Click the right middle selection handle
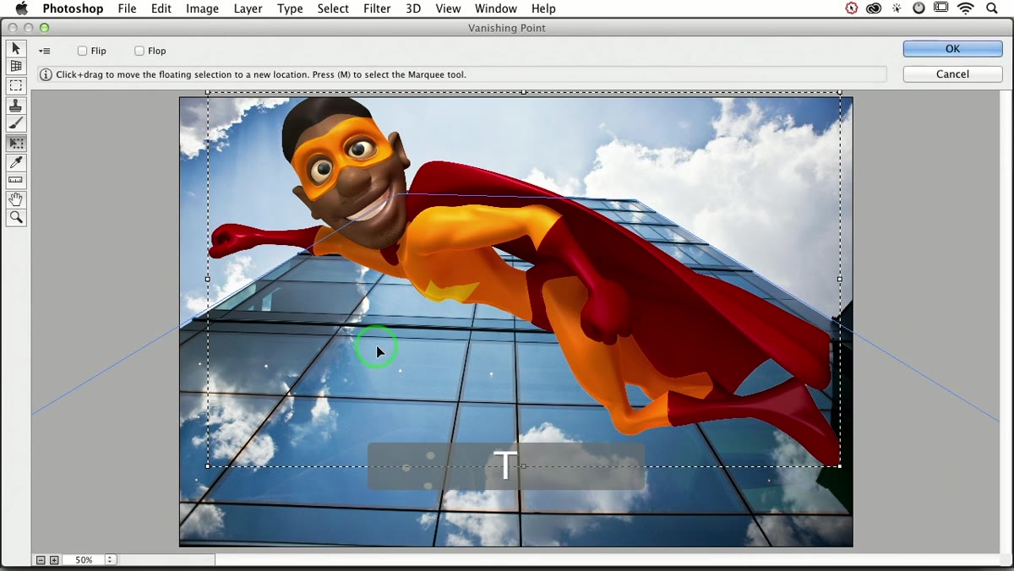 click(x=839, y=279)
